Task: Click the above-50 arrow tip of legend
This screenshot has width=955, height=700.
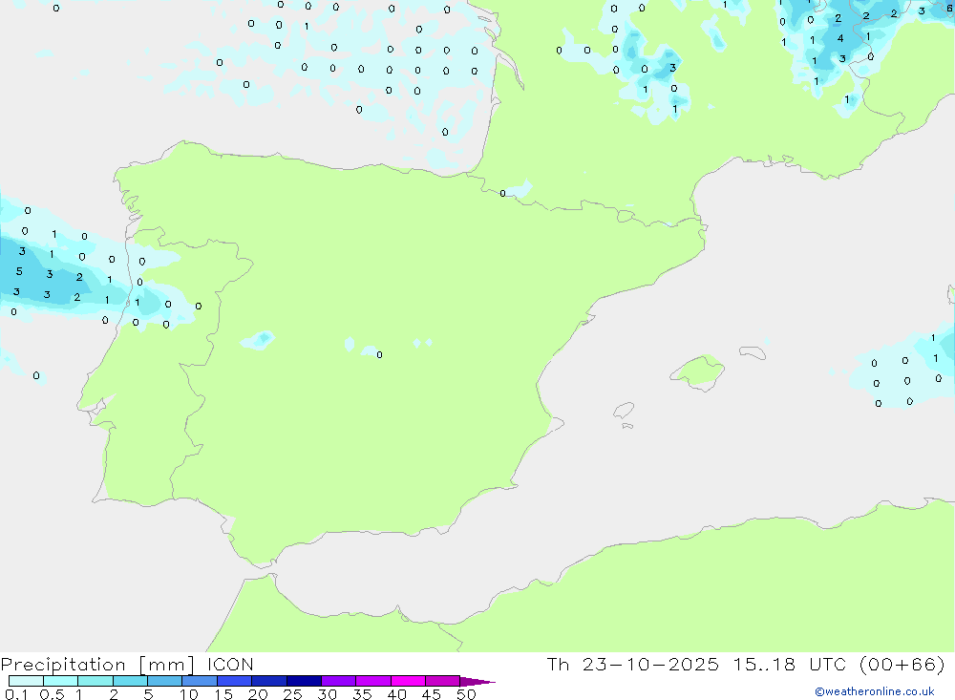Action: (478, 681)
